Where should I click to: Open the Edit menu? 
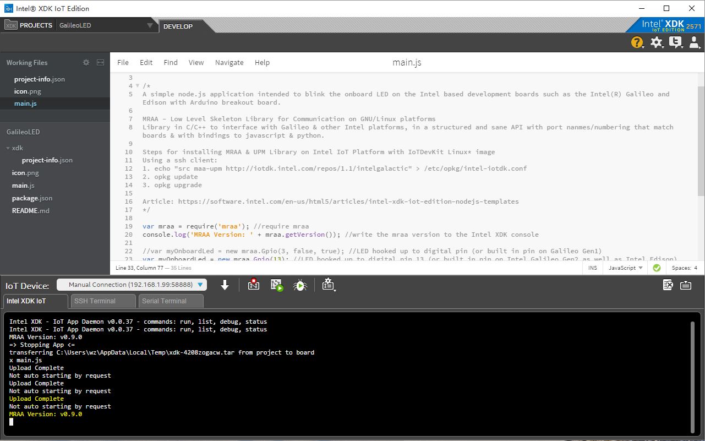tap(146, 63)
